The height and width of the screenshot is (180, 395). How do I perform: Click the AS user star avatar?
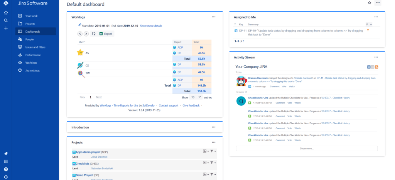[x=80, y=52]
